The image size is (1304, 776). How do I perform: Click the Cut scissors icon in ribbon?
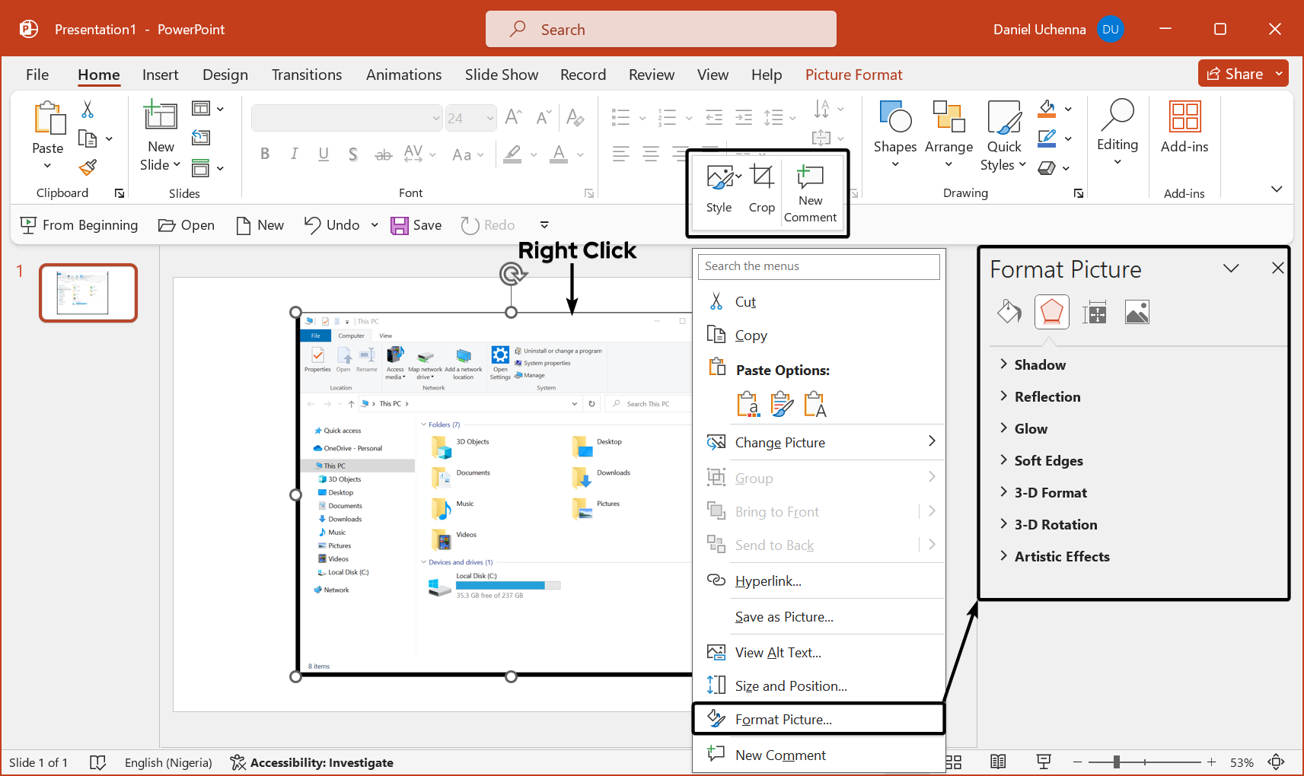click(x=88, y=110)
